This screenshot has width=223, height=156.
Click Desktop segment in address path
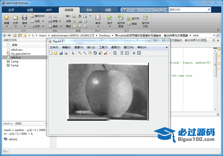click(x=104, y=35)
